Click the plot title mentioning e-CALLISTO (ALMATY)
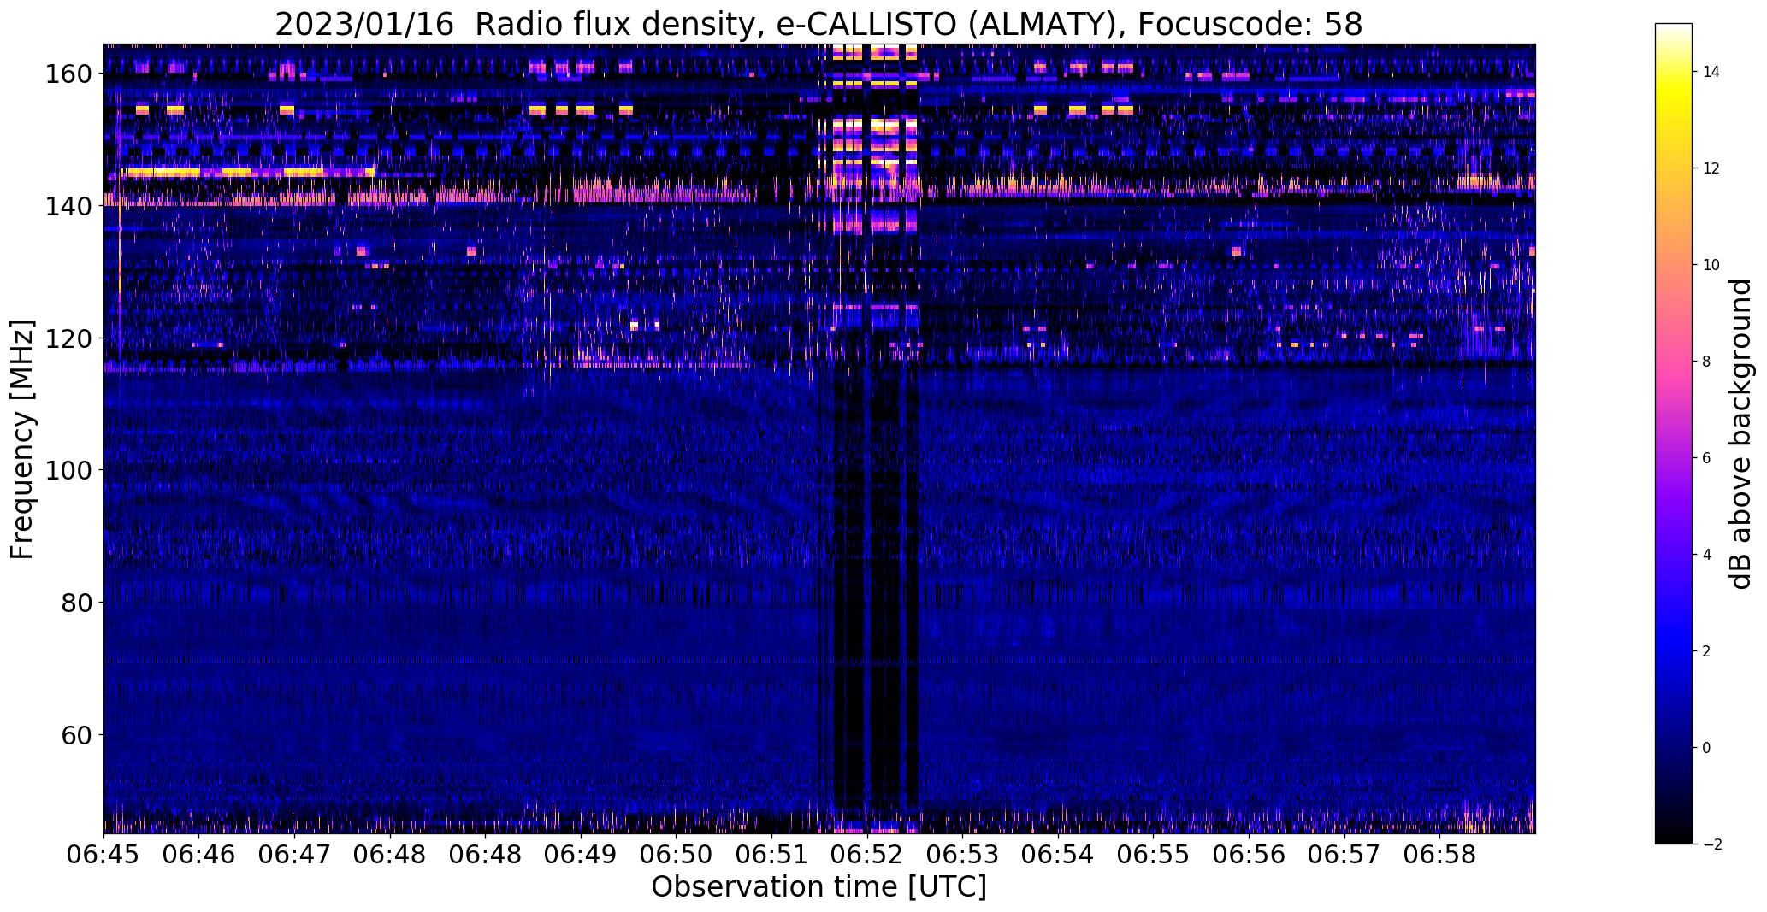1767x912 pixels. click(818, 25)
